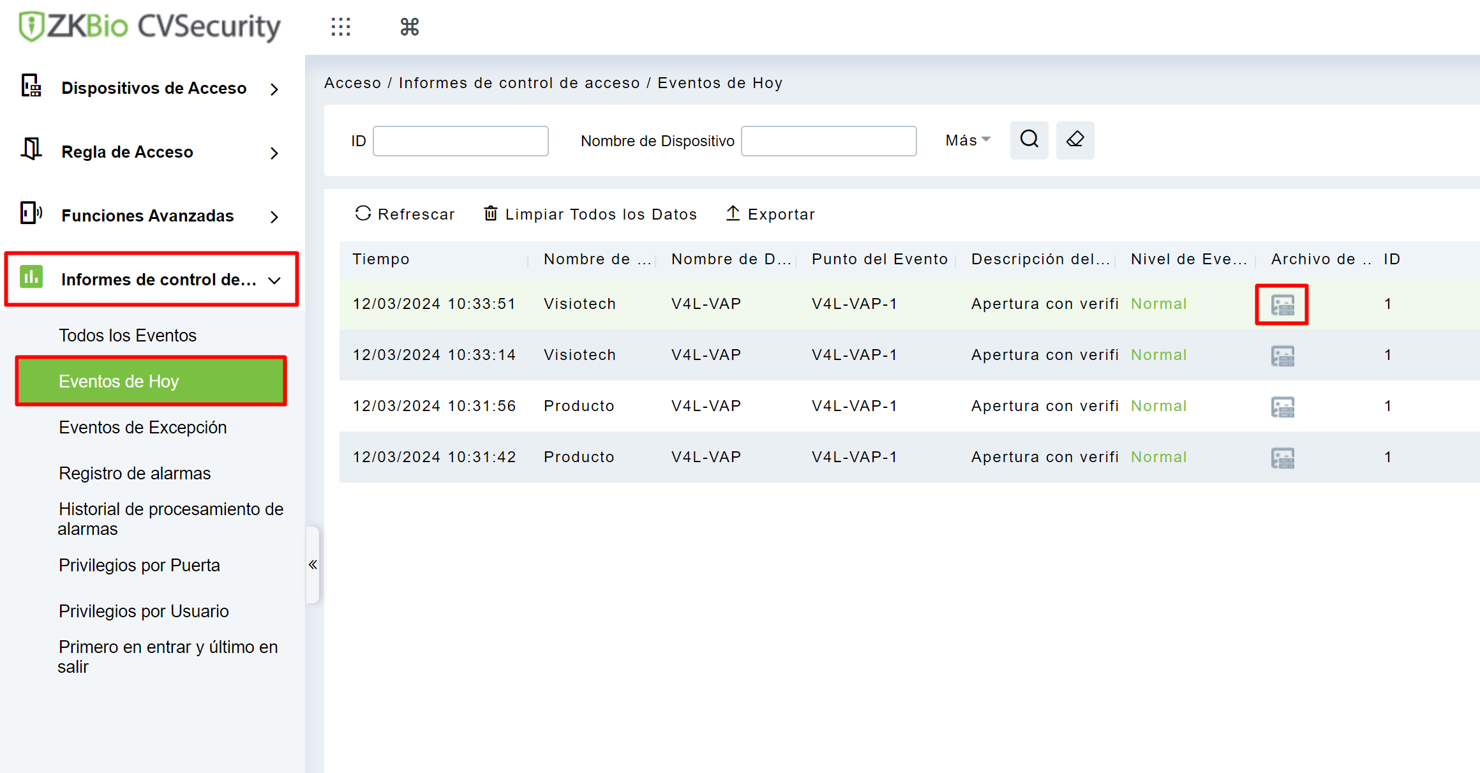Open archive file icon for 10:33:14 event

[1282, 356]
